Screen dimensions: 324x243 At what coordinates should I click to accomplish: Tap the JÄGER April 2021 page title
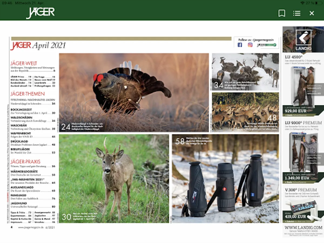click(38, 45)
